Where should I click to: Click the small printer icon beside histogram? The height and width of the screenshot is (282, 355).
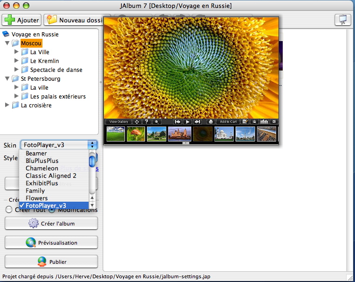coord(254,122)
